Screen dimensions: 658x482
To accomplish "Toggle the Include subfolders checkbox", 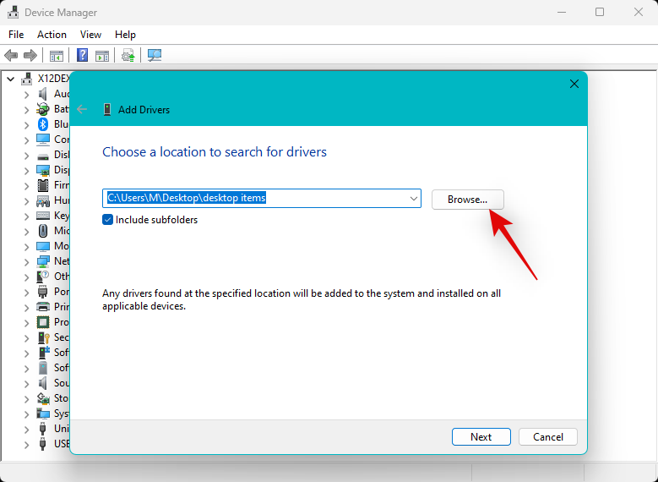I will click(108, 220).
